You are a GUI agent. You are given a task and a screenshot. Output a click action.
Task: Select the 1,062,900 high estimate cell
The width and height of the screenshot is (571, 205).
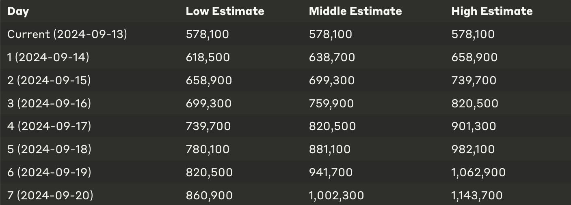coord(478,173)
